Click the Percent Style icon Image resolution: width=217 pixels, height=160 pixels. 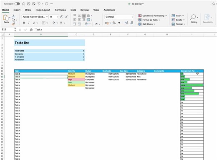click(x=114, y=23)
